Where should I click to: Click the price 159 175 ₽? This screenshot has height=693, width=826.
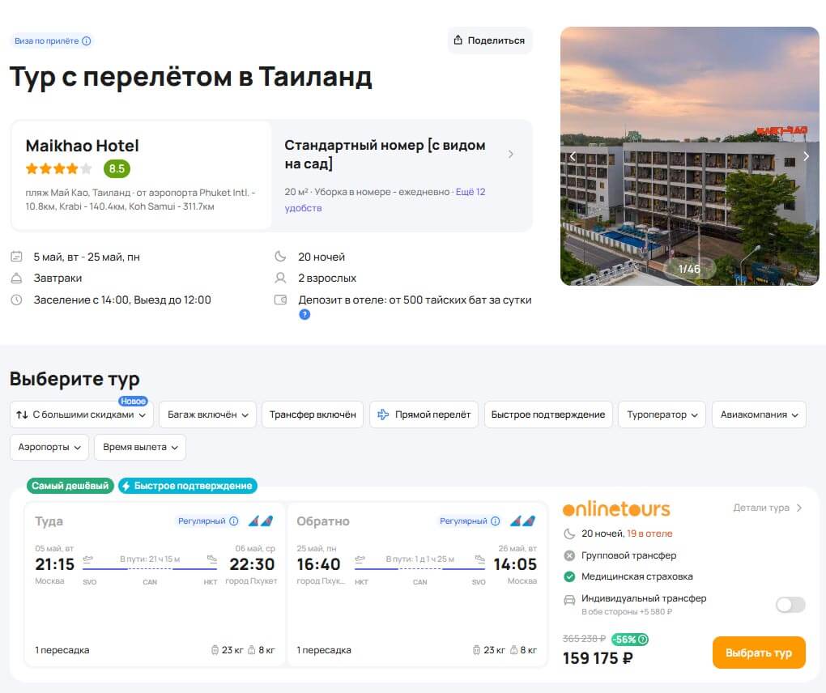point(598,659)
